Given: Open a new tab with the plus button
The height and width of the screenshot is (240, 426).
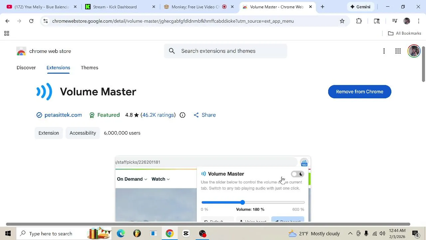Looking at the screenshot, I should [x=322, y=7].
